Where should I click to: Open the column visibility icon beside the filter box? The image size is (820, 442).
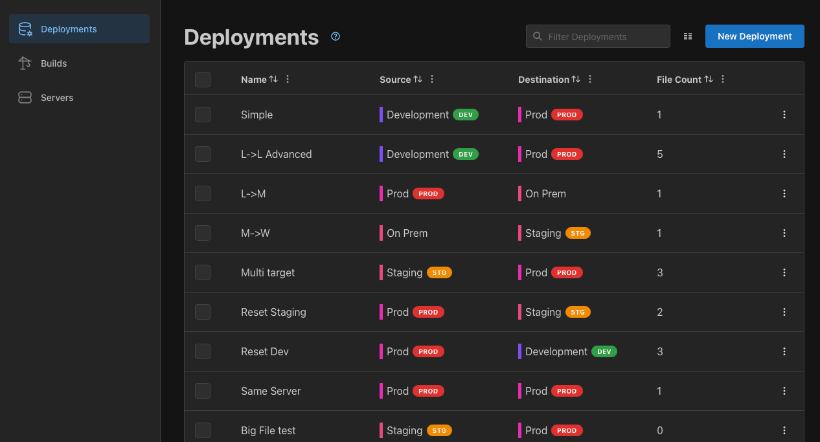[x=687, y=36]
